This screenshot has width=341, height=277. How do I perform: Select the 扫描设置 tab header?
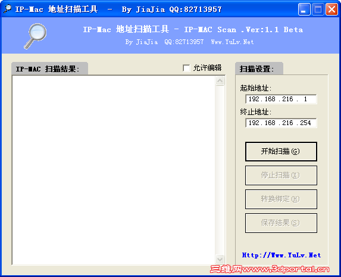(259, 69)
